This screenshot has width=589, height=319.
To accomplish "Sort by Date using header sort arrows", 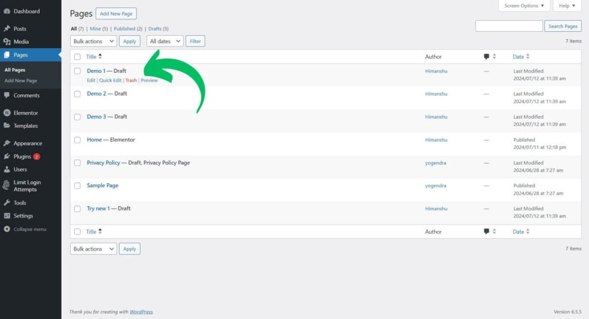I will (x=528, y=56).
